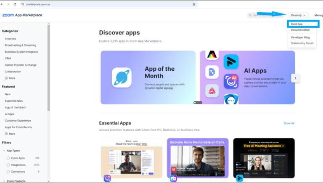Collapse the Zoom Products filter section
Image resolution: width=323 pixels, height=183 pixels.
pos(4,181)
